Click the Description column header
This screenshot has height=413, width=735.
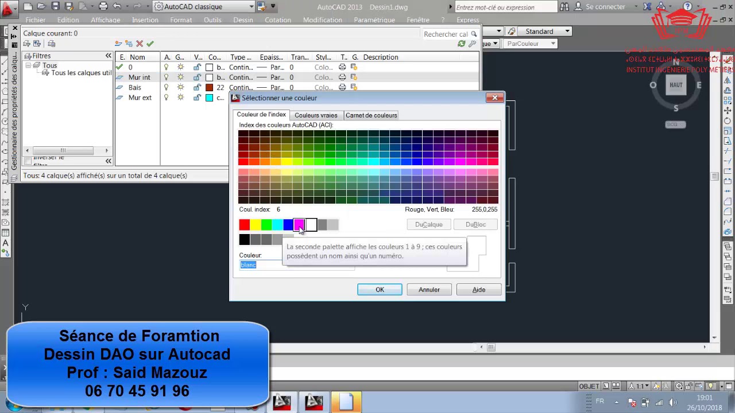click(x=380, y=57)
